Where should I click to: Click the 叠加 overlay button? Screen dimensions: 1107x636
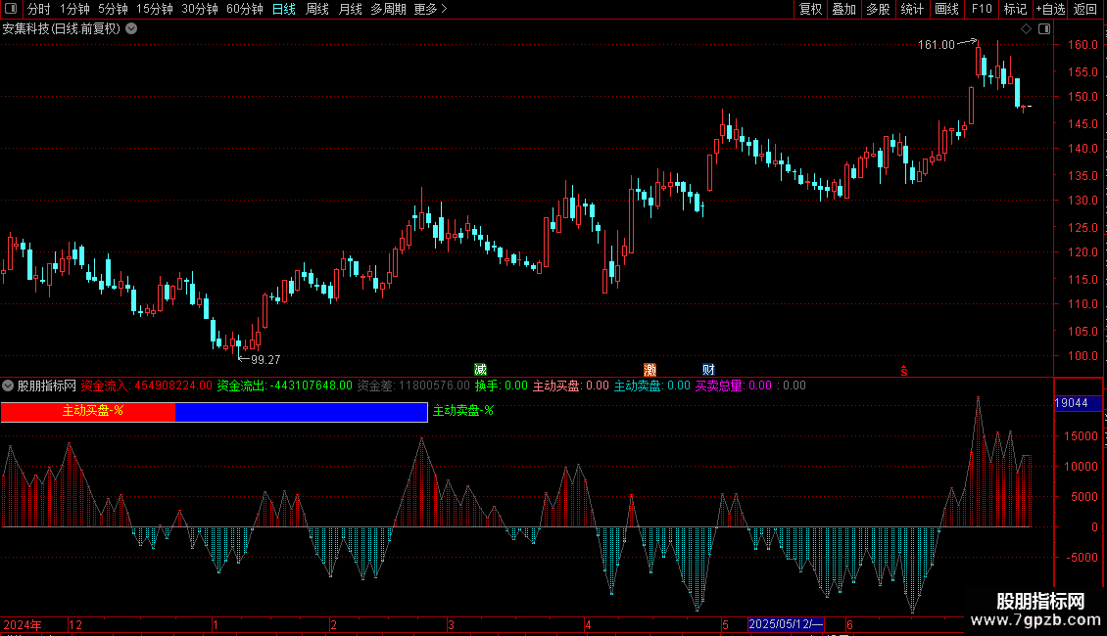point(844,9)
